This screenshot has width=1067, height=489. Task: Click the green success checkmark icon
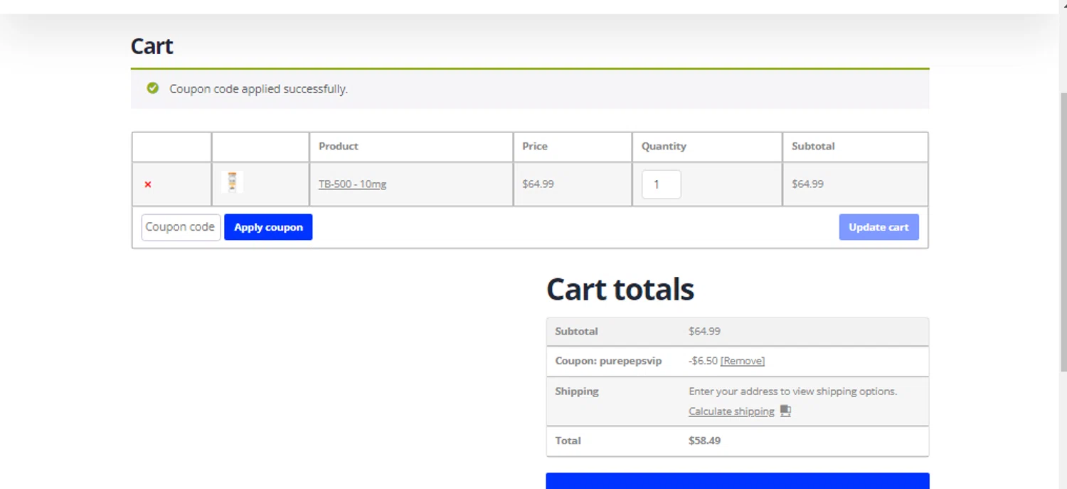[x=152, y=88]
